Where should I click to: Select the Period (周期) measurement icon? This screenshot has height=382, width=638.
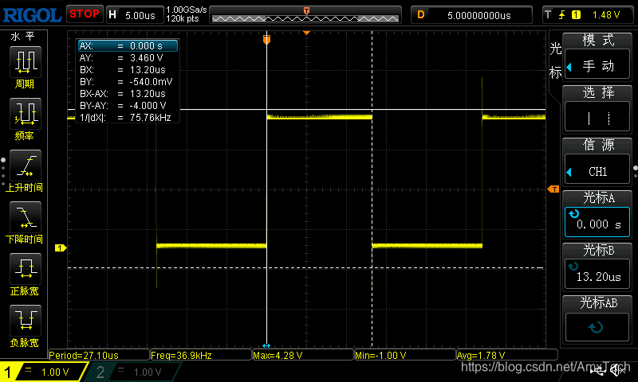click(x=26, y=62)
